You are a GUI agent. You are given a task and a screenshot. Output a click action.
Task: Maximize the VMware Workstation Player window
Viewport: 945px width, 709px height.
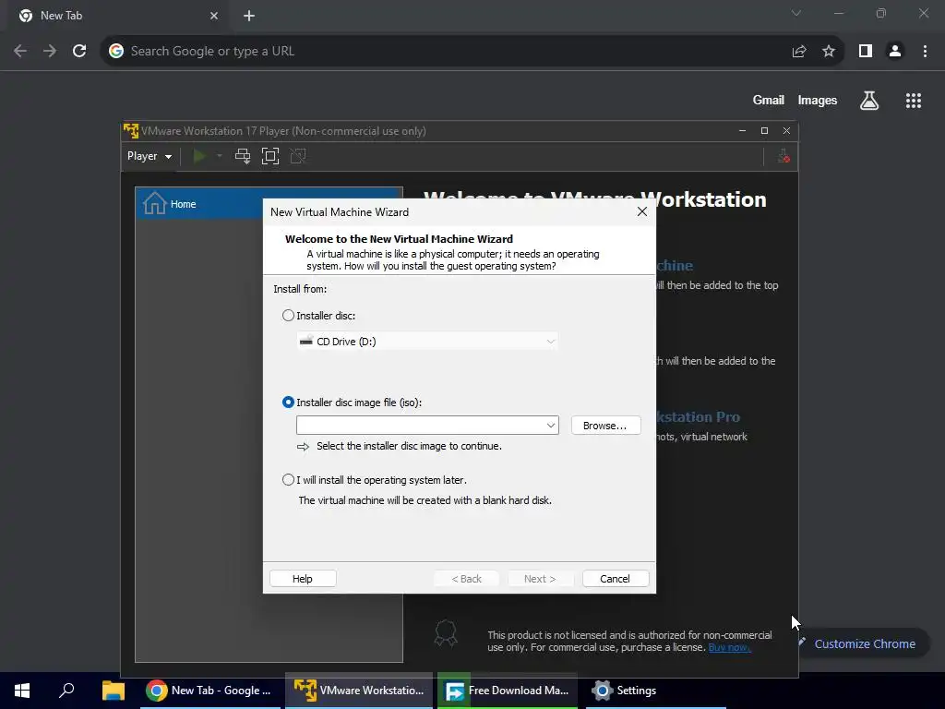tap(764, 131)
